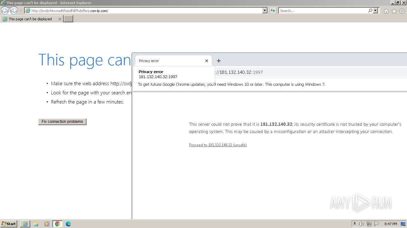Expand the address bar autocomplete dropdown
407x228 pixels.
click(265, 11)
